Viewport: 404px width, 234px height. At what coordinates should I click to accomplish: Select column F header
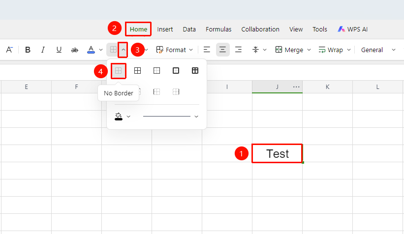tap(77, 87)
